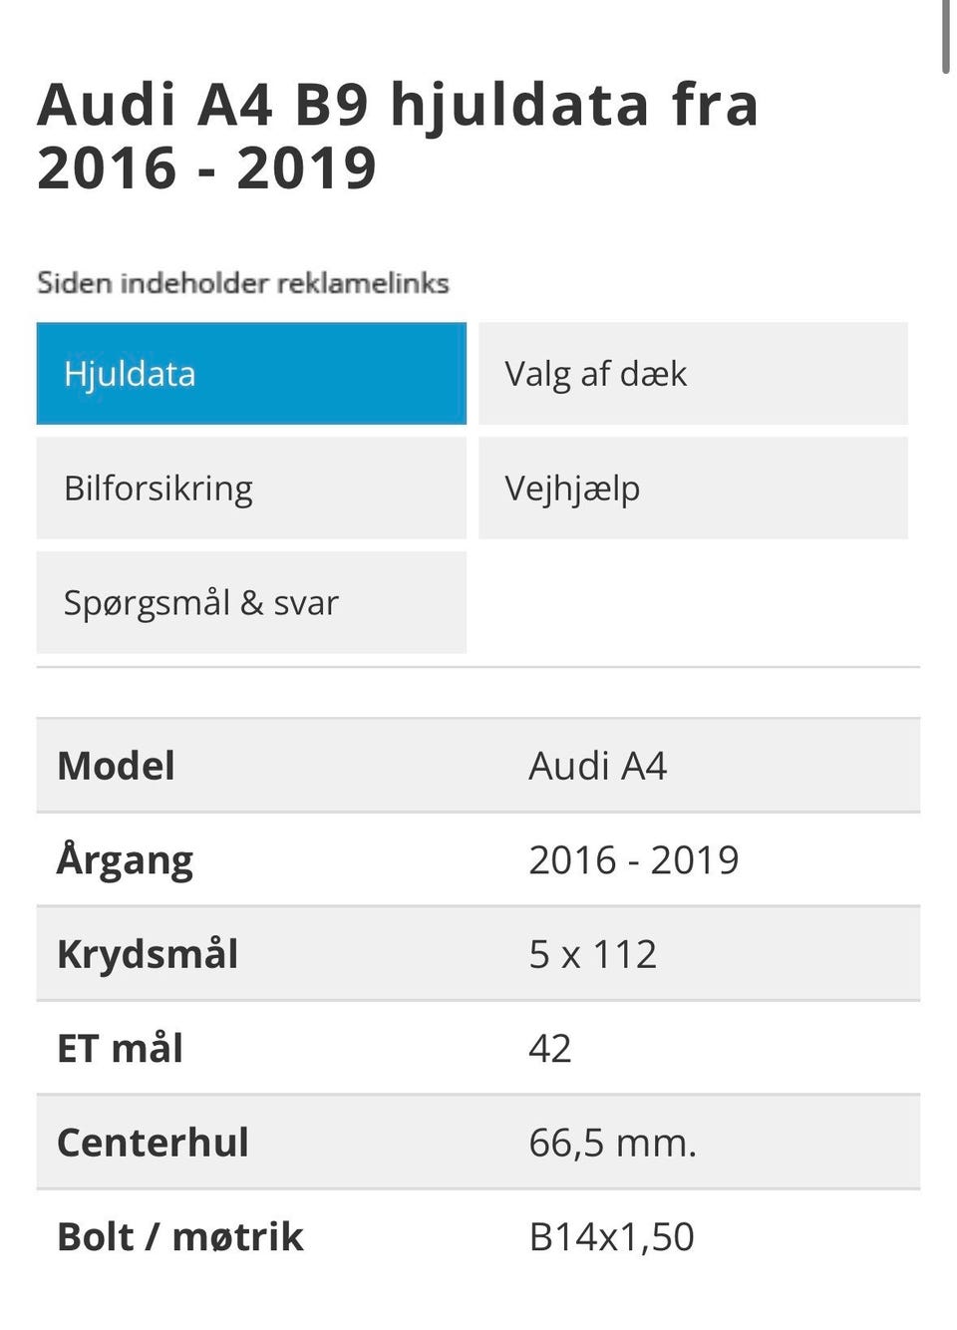
Task: Go to the Spørgsmål & svar tab
Action: click(250, 603)
